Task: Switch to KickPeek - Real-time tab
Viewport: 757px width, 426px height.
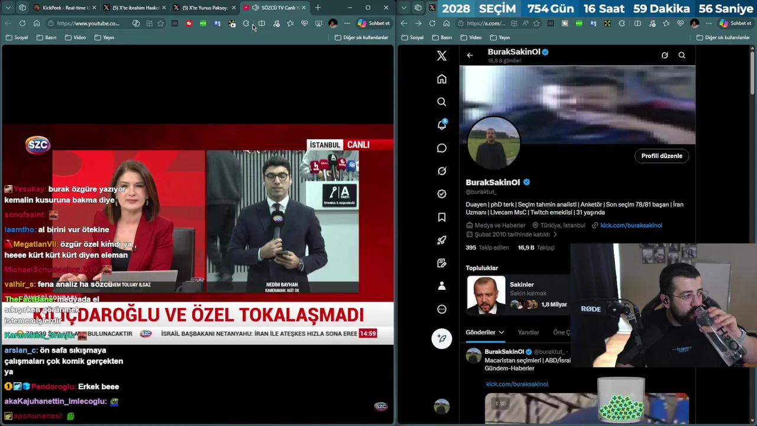Action: (x=66, y=8)
